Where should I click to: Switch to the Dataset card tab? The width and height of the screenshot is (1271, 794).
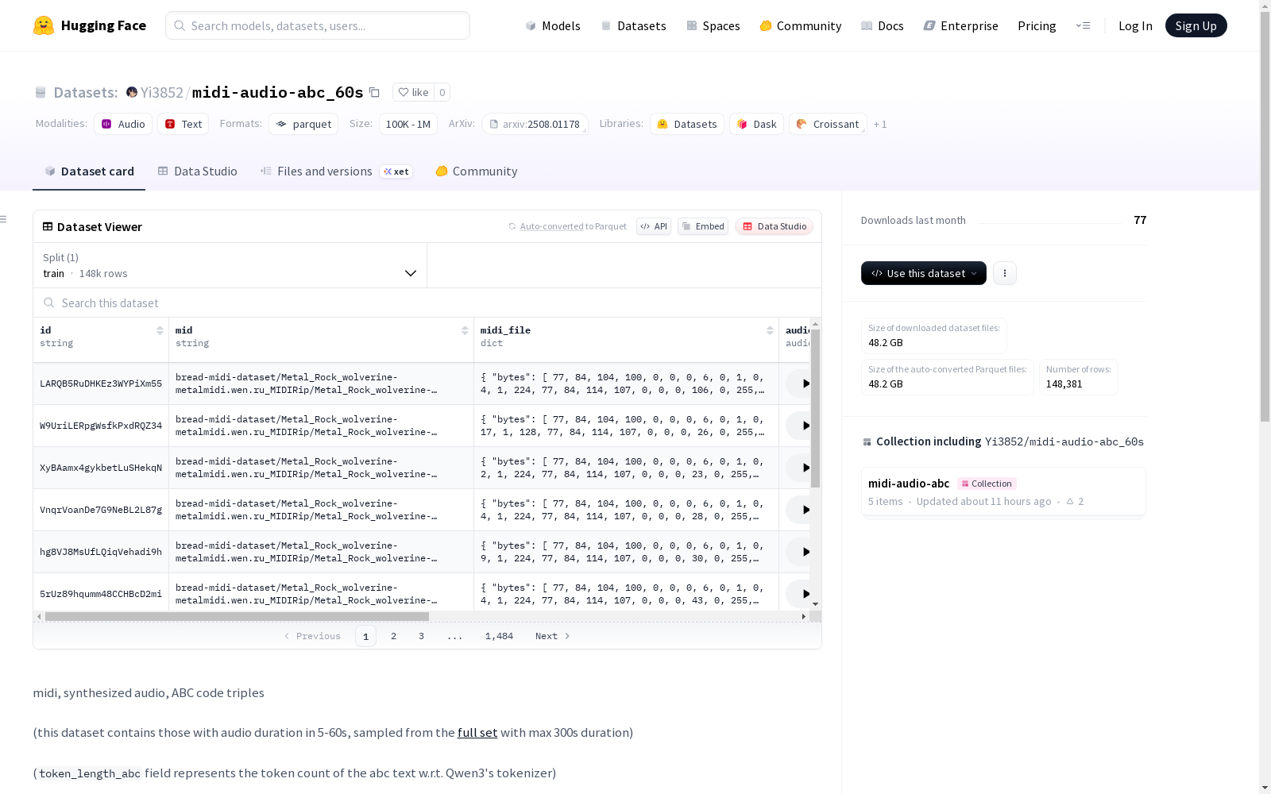pos(89,172)
